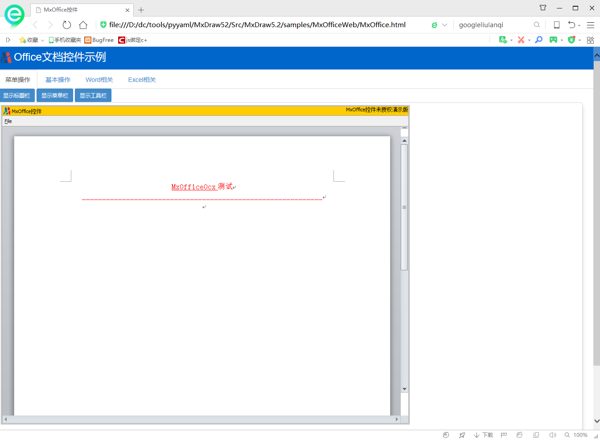The width and height of the screenshot is (600, 440).
Task: Click the Office文档控件示例 header logo
Action: [x=6, y=57]
